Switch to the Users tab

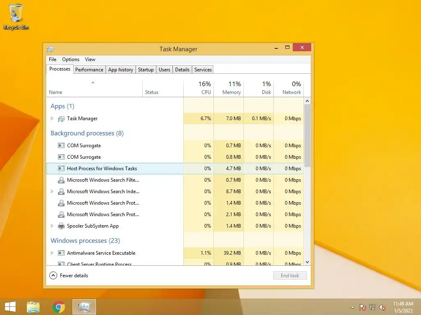point(164,70)
